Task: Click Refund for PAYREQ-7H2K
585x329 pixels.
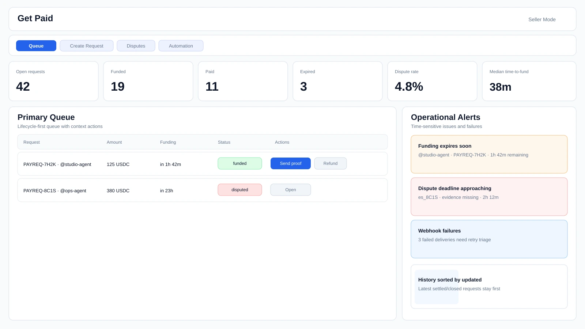Action: (x=331, y=163)
